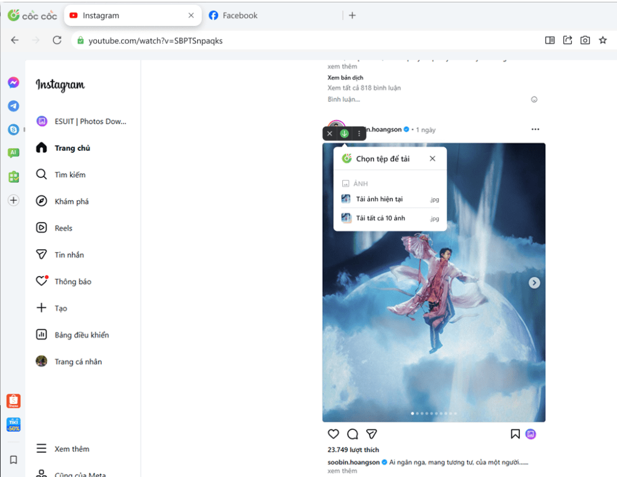Open Telegram in browser sidebar
The image size is (617, 477).
(x=13, y=106)
